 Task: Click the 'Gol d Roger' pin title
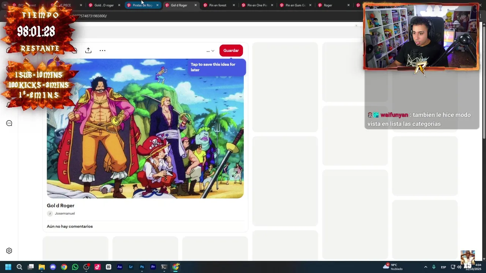tap(60, 206)
